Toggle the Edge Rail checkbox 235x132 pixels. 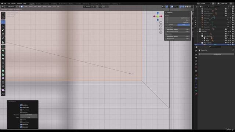tap(21, 112)
